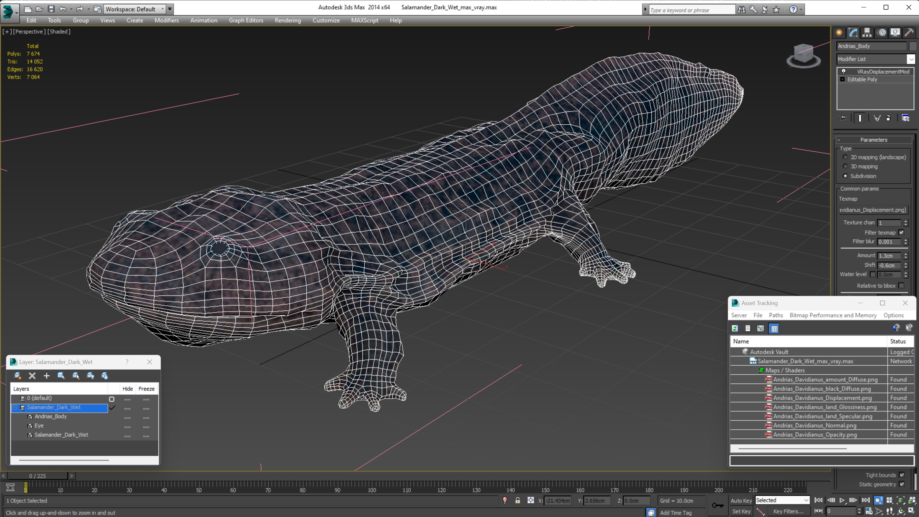Open the Display command panel tab

(895, 33)
